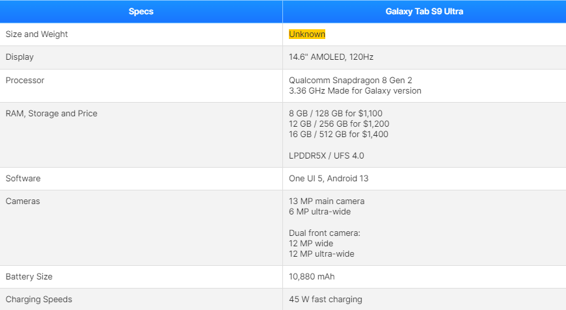Click 8 GB / 128 GB for $1,100
This screenshot has height=310, width=566.
(335, 114)
